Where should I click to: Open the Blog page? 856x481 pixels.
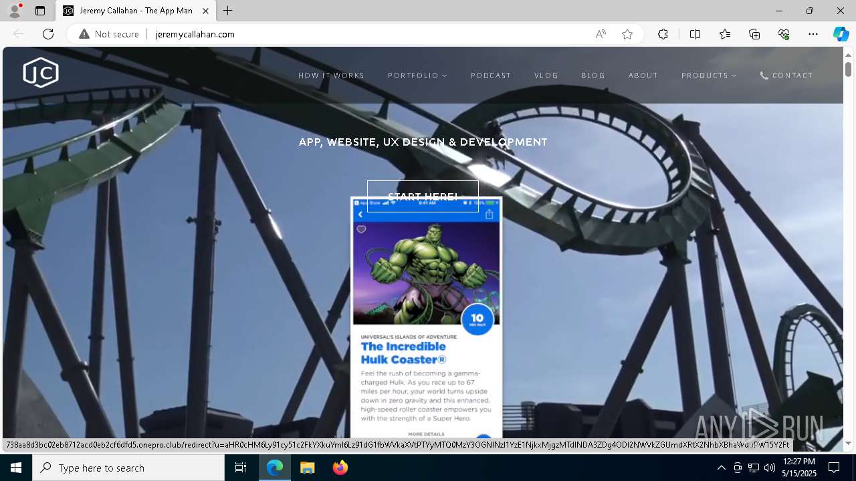click(x=593, y=75)
